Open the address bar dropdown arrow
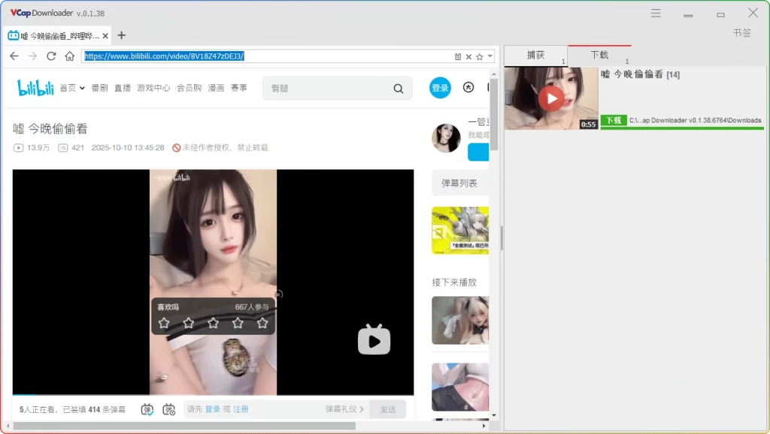Viewport: 770px width, 434px height. [x=490, y=56]
